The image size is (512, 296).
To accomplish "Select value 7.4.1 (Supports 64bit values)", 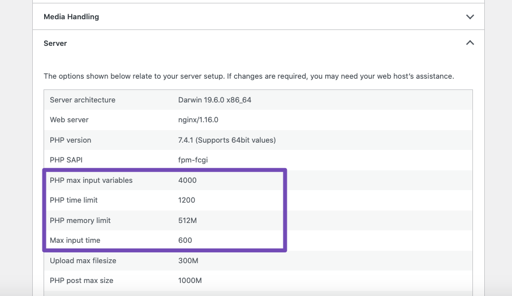I will (227, 140).
